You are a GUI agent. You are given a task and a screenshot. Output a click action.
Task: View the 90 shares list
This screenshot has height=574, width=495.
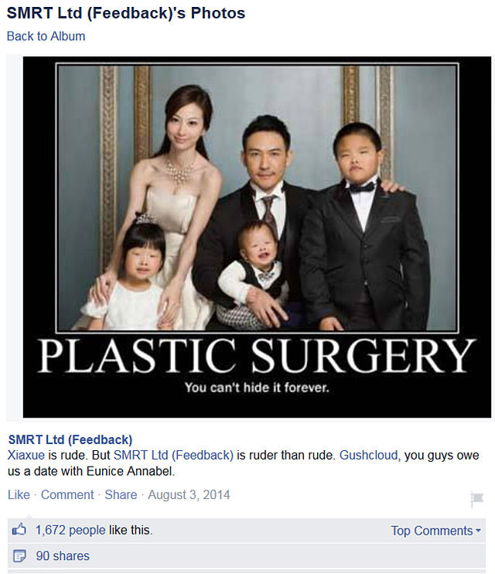click(x=63, y=555)
